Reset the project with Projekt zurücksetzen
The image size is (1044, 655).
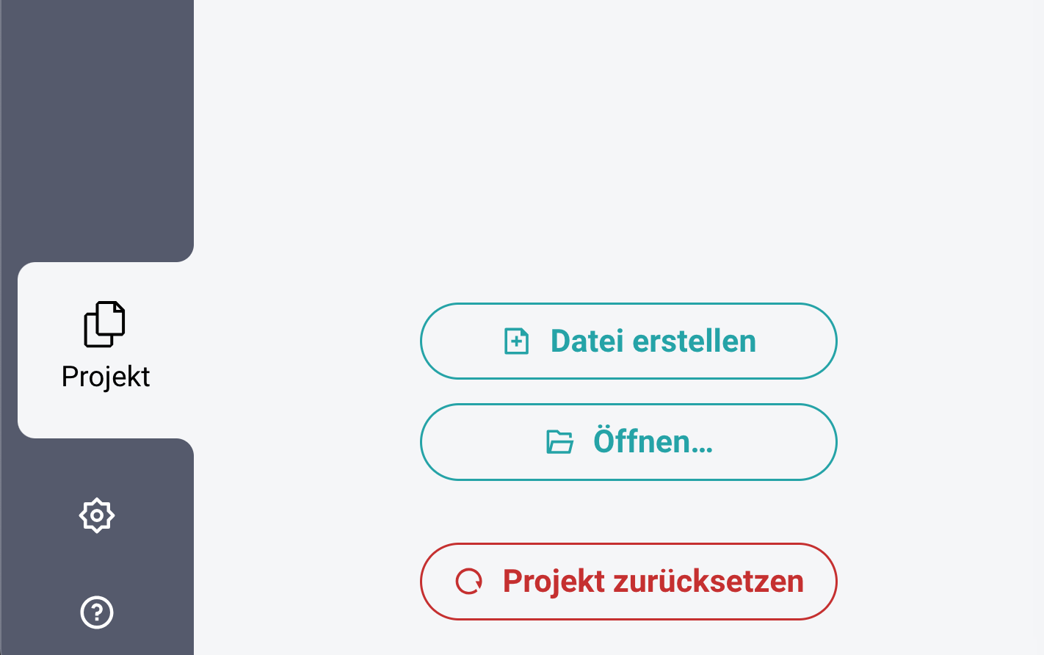628,582
